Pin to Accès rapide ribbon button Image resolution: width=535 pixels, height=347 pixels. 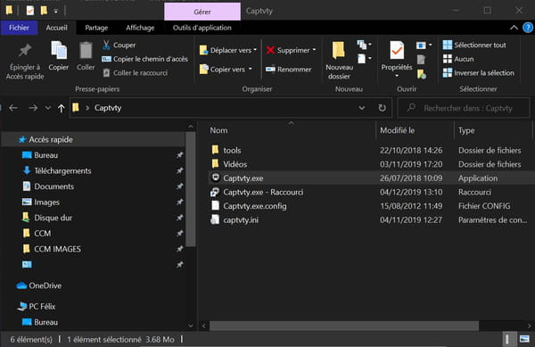25,62
